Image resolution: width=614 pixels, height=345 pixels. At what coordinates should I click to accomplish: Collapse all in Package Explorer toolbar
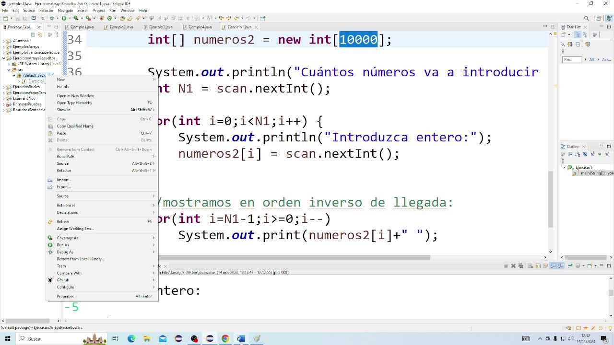tap(33, 34)
